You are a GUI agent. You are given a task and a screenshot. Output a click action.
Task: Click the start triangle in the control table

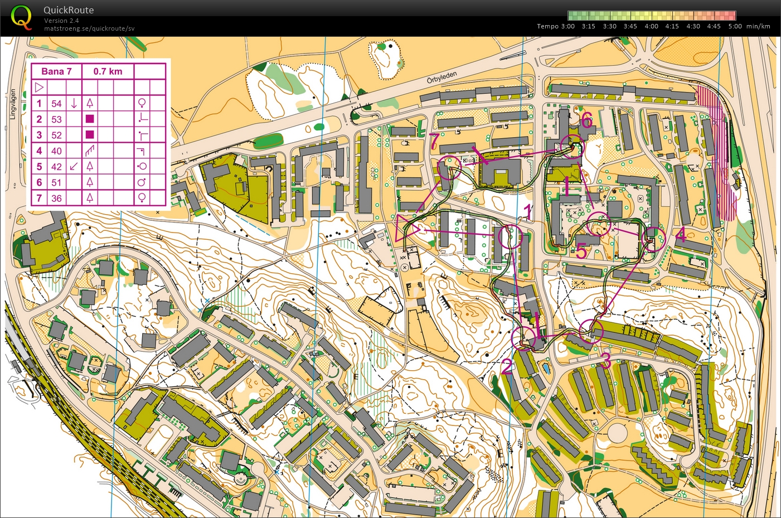pos(39,87)
